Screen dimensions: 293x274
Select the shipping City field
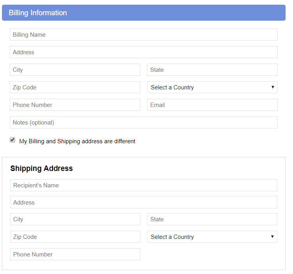click(75, 219)
